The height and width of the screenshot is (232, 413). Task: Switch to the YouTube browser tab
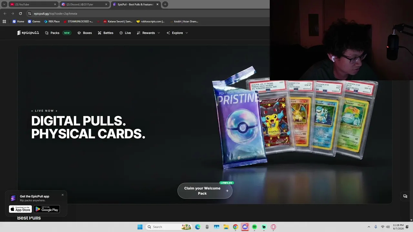coord(33,5)
